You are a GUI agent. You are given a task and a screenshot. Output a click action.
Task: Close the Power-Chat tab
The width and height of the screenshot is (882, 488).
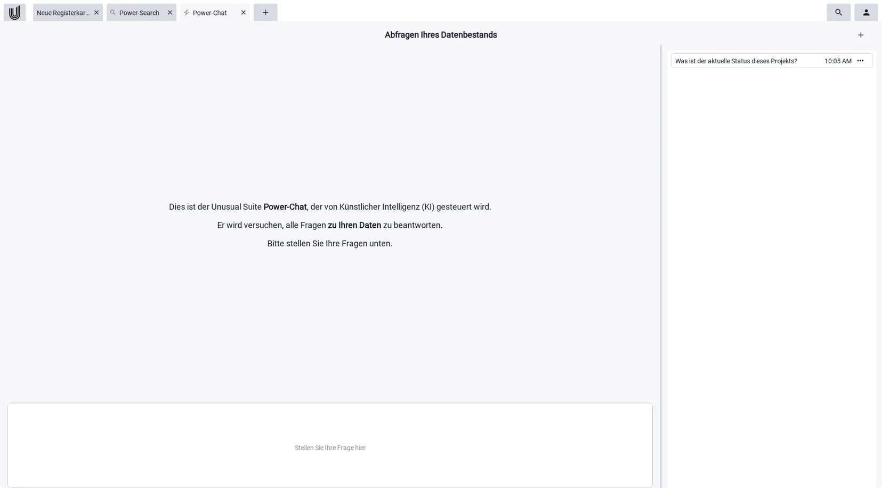tap(244, 12)
